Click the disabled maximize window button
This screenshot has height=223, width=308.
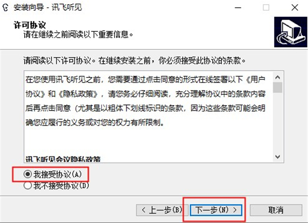266,8
